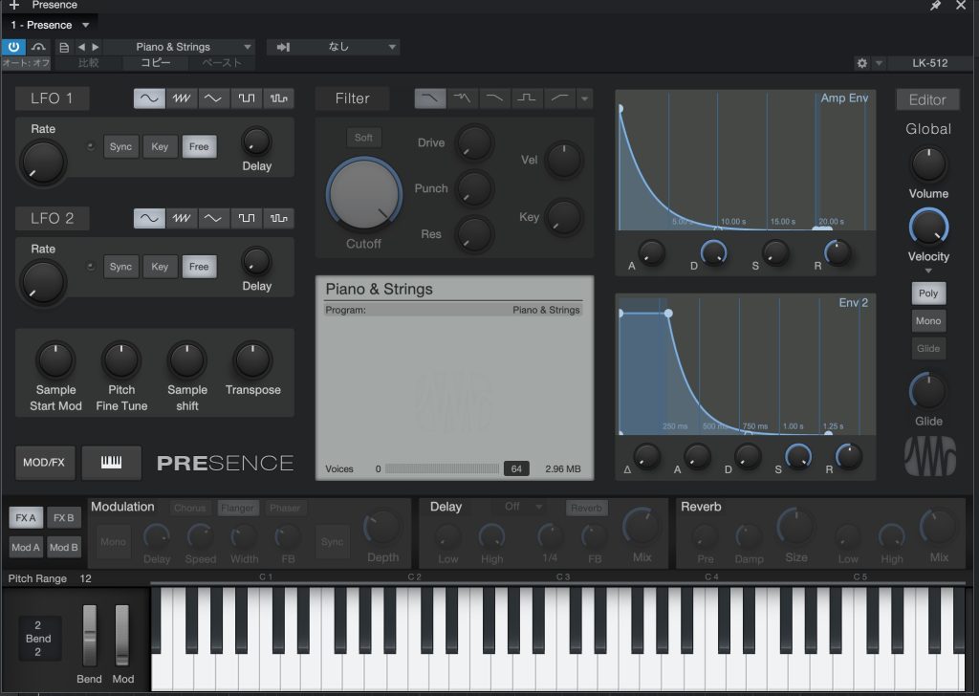Click the MOD/FX button
This screenshot has height=696, width=979.
(45, 463)
